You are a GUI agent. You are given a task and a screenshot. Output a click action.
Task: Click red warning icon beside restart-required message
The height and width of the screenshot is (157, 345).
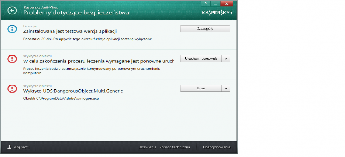point(12,59)
